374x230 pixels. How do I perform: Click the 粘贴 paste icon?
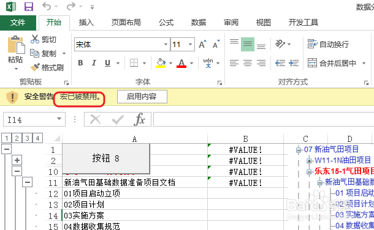[16, 45]
